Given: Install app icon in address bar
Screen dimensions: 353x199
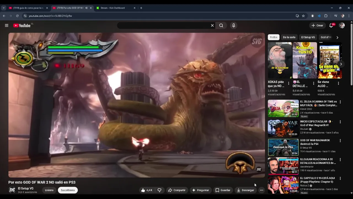Looking at the screenshot, I should tap(297, 16).
